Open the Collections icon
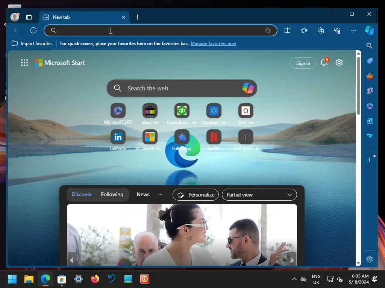Viewport: 385px width, 288px height. [321, 30]
